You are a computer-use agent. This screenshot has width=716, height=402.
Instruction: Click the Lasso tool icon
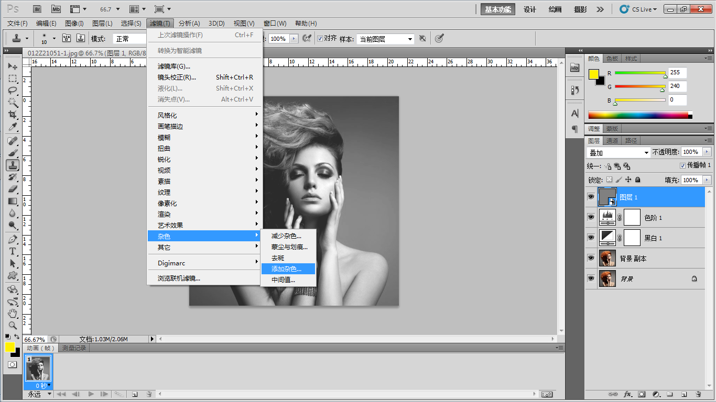(x=13, y=91)
